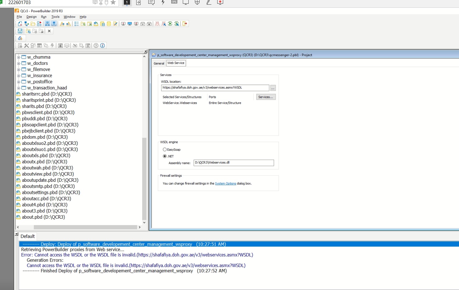Expand the w_insurance tree node
This screenshot has height=290, width=459.
[x=19, y=76]
